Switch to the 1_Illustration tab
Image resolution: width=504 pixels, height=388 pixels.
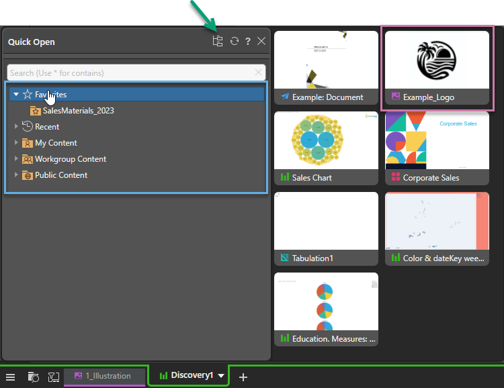(x=104, y=376)
